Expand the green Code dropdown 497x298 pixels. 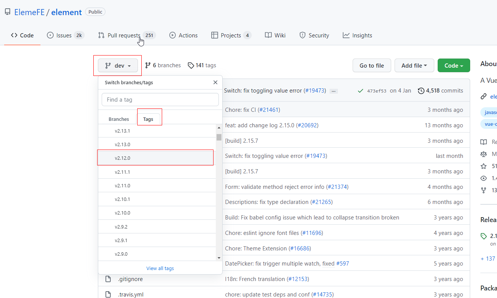pos(454,65)
